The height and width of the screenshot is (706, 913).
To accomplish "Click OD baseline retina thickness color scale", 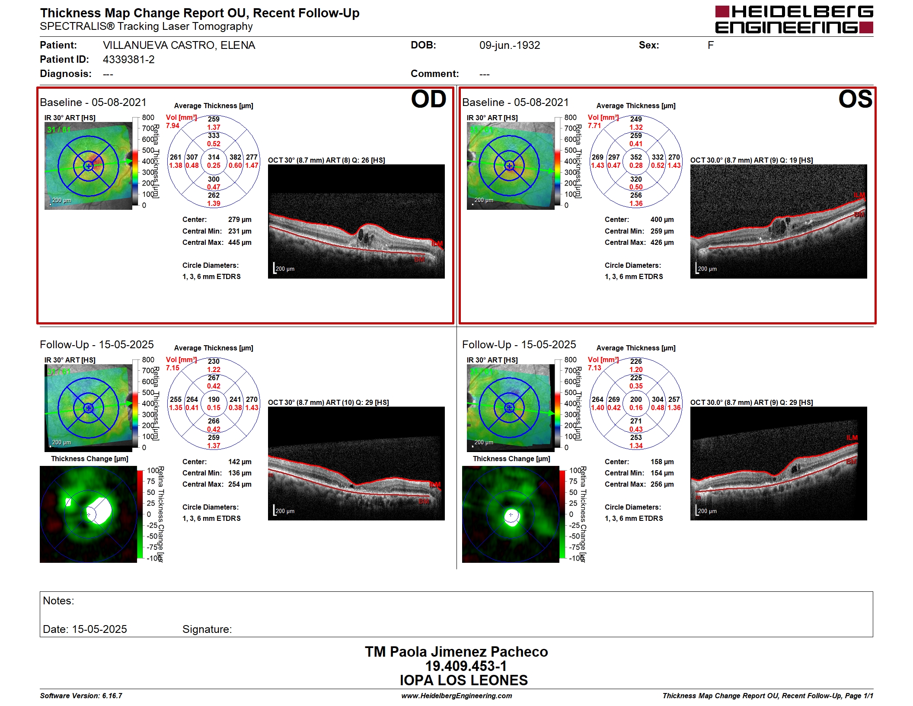I will (135, 161).
